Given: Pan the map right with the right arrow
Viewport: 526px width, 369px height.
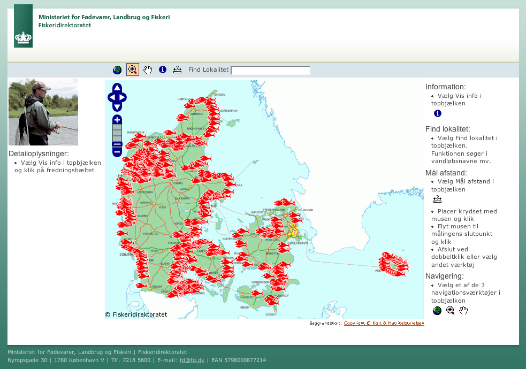Looking at the screenshot, I should click(123, 97).
